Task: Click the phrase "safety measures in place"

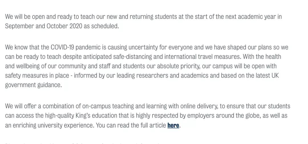Action: coord(37,75)
